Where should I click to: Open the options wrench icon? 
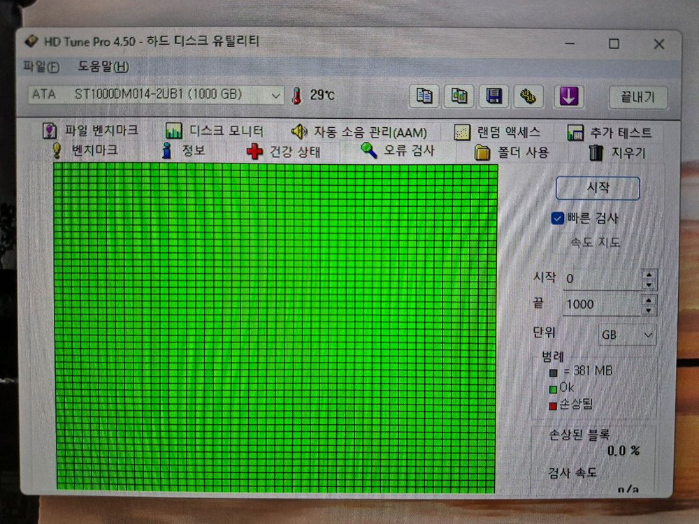click(528, 96)
